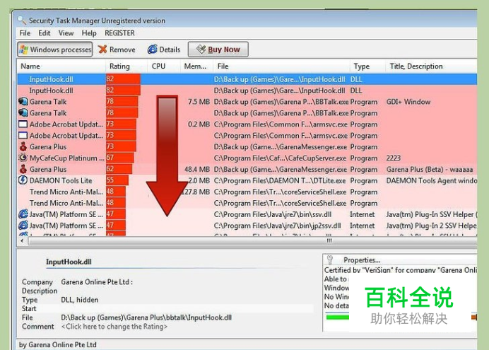Open the View menu
Viewport: 489px width, 350px height.
pos(66,33)
